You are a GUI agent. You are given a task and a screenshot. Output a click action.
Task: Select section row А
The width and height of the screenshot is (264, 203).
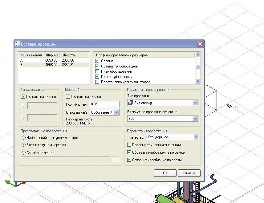pos(55,60)
